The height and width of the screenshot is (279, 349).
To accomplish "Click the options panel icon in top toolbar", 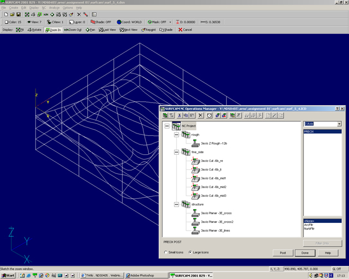I will (x=94, y=15).
